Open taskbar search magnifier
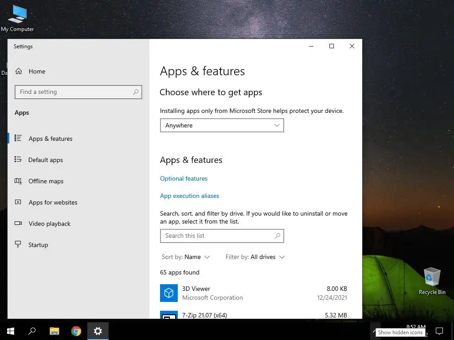 point(32,331)
